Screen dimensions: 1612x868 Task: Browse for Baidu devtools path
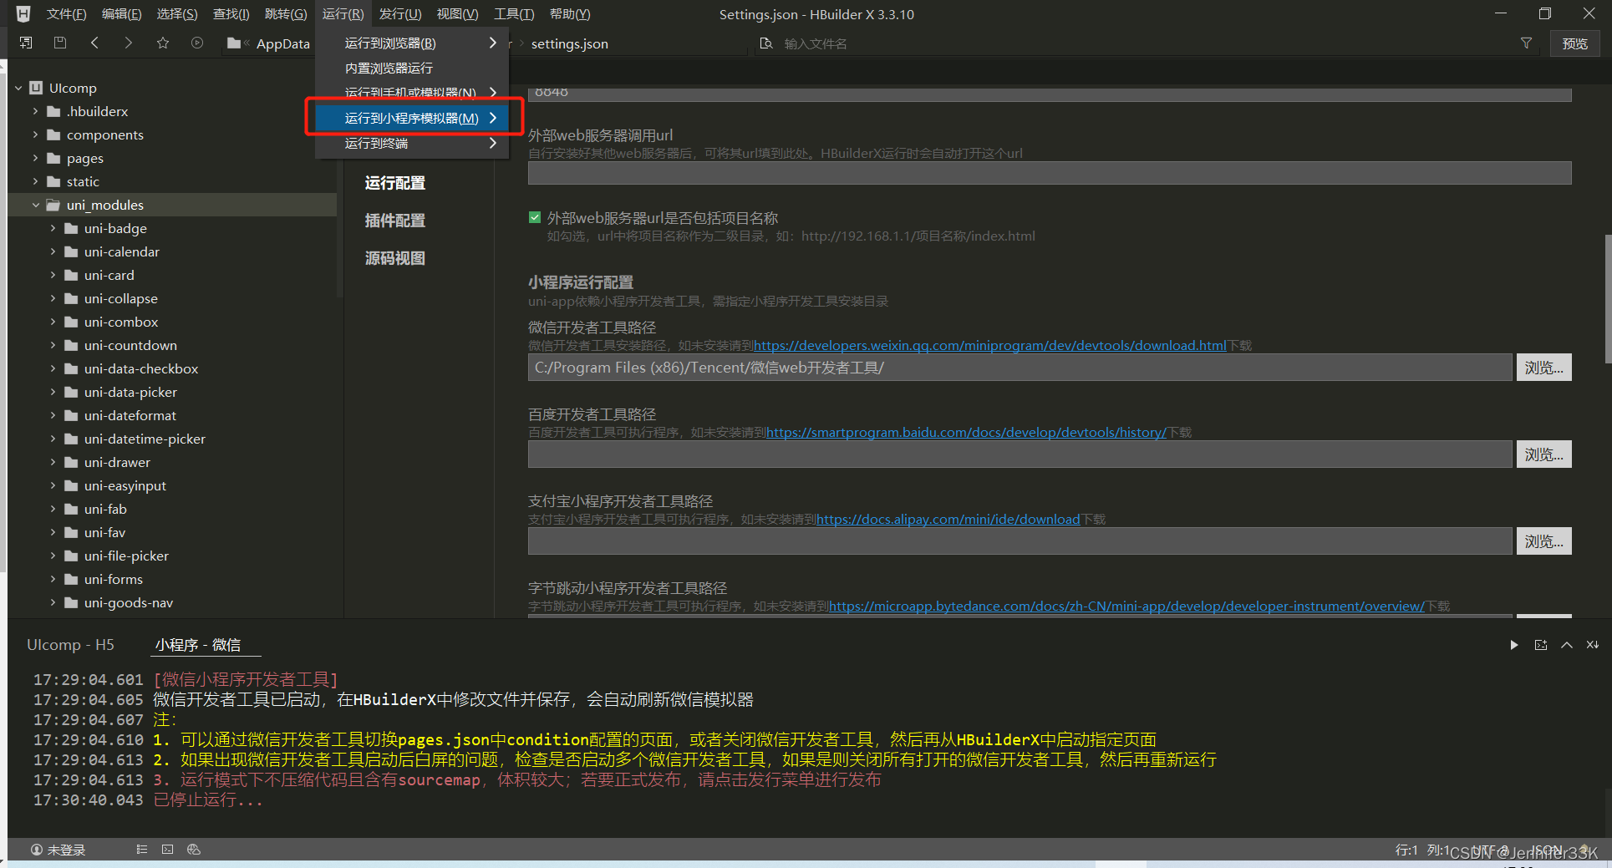pos(1543,454)
